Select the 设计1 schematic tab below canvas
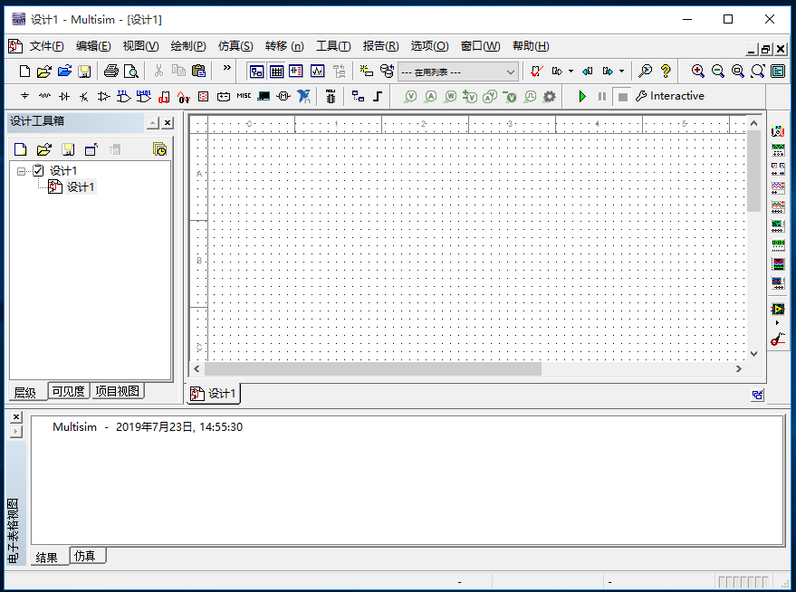The width and height of the screenshot is (796, 592). pyautogui.click(x=214, y=394)
